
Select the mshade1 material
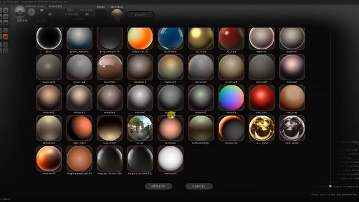[x=292, y=67]
